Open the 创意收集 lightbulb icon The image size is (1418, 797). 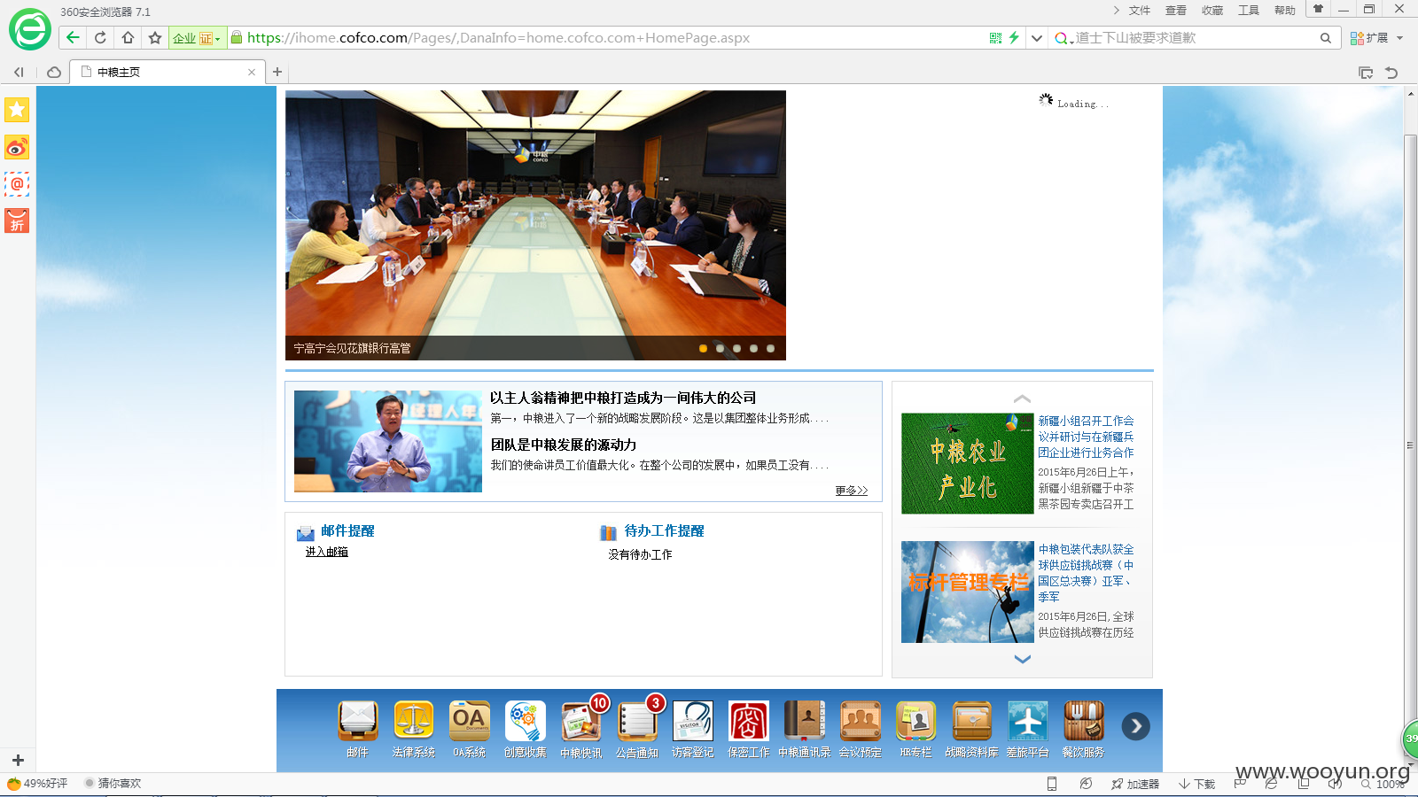tap(526, 721)
